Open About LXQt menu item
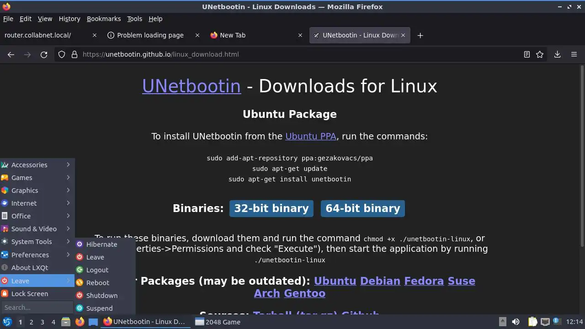The height and width of the screenshot is (329, 585). click(x=37, y=268)
